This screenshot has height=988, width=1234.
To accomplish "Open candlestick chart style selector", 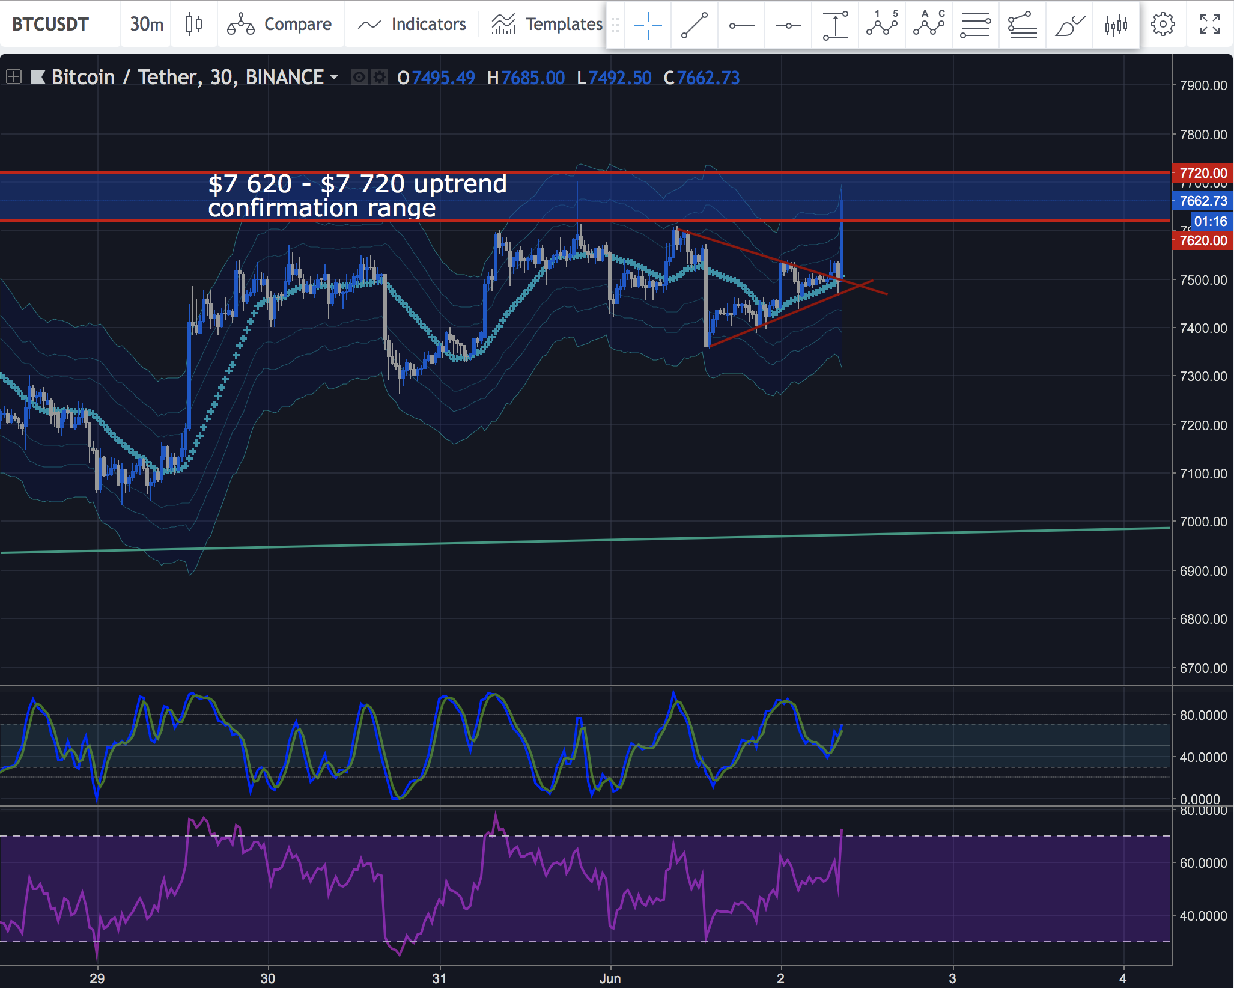I will coord(193,24).
